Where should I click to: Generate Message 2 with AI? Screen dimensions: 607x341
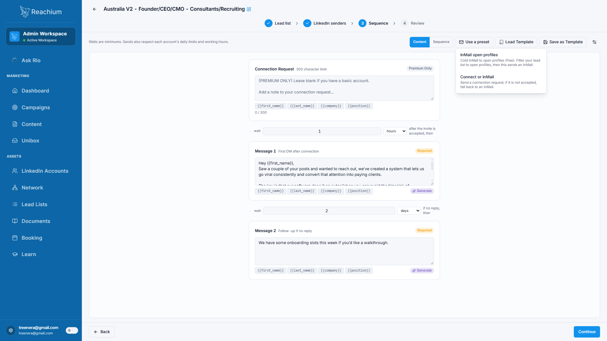point(422,271)
